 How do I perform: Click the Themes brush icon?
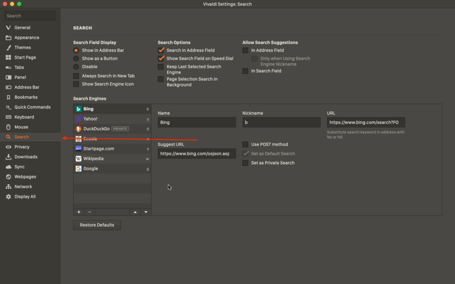tap(8, 47)
